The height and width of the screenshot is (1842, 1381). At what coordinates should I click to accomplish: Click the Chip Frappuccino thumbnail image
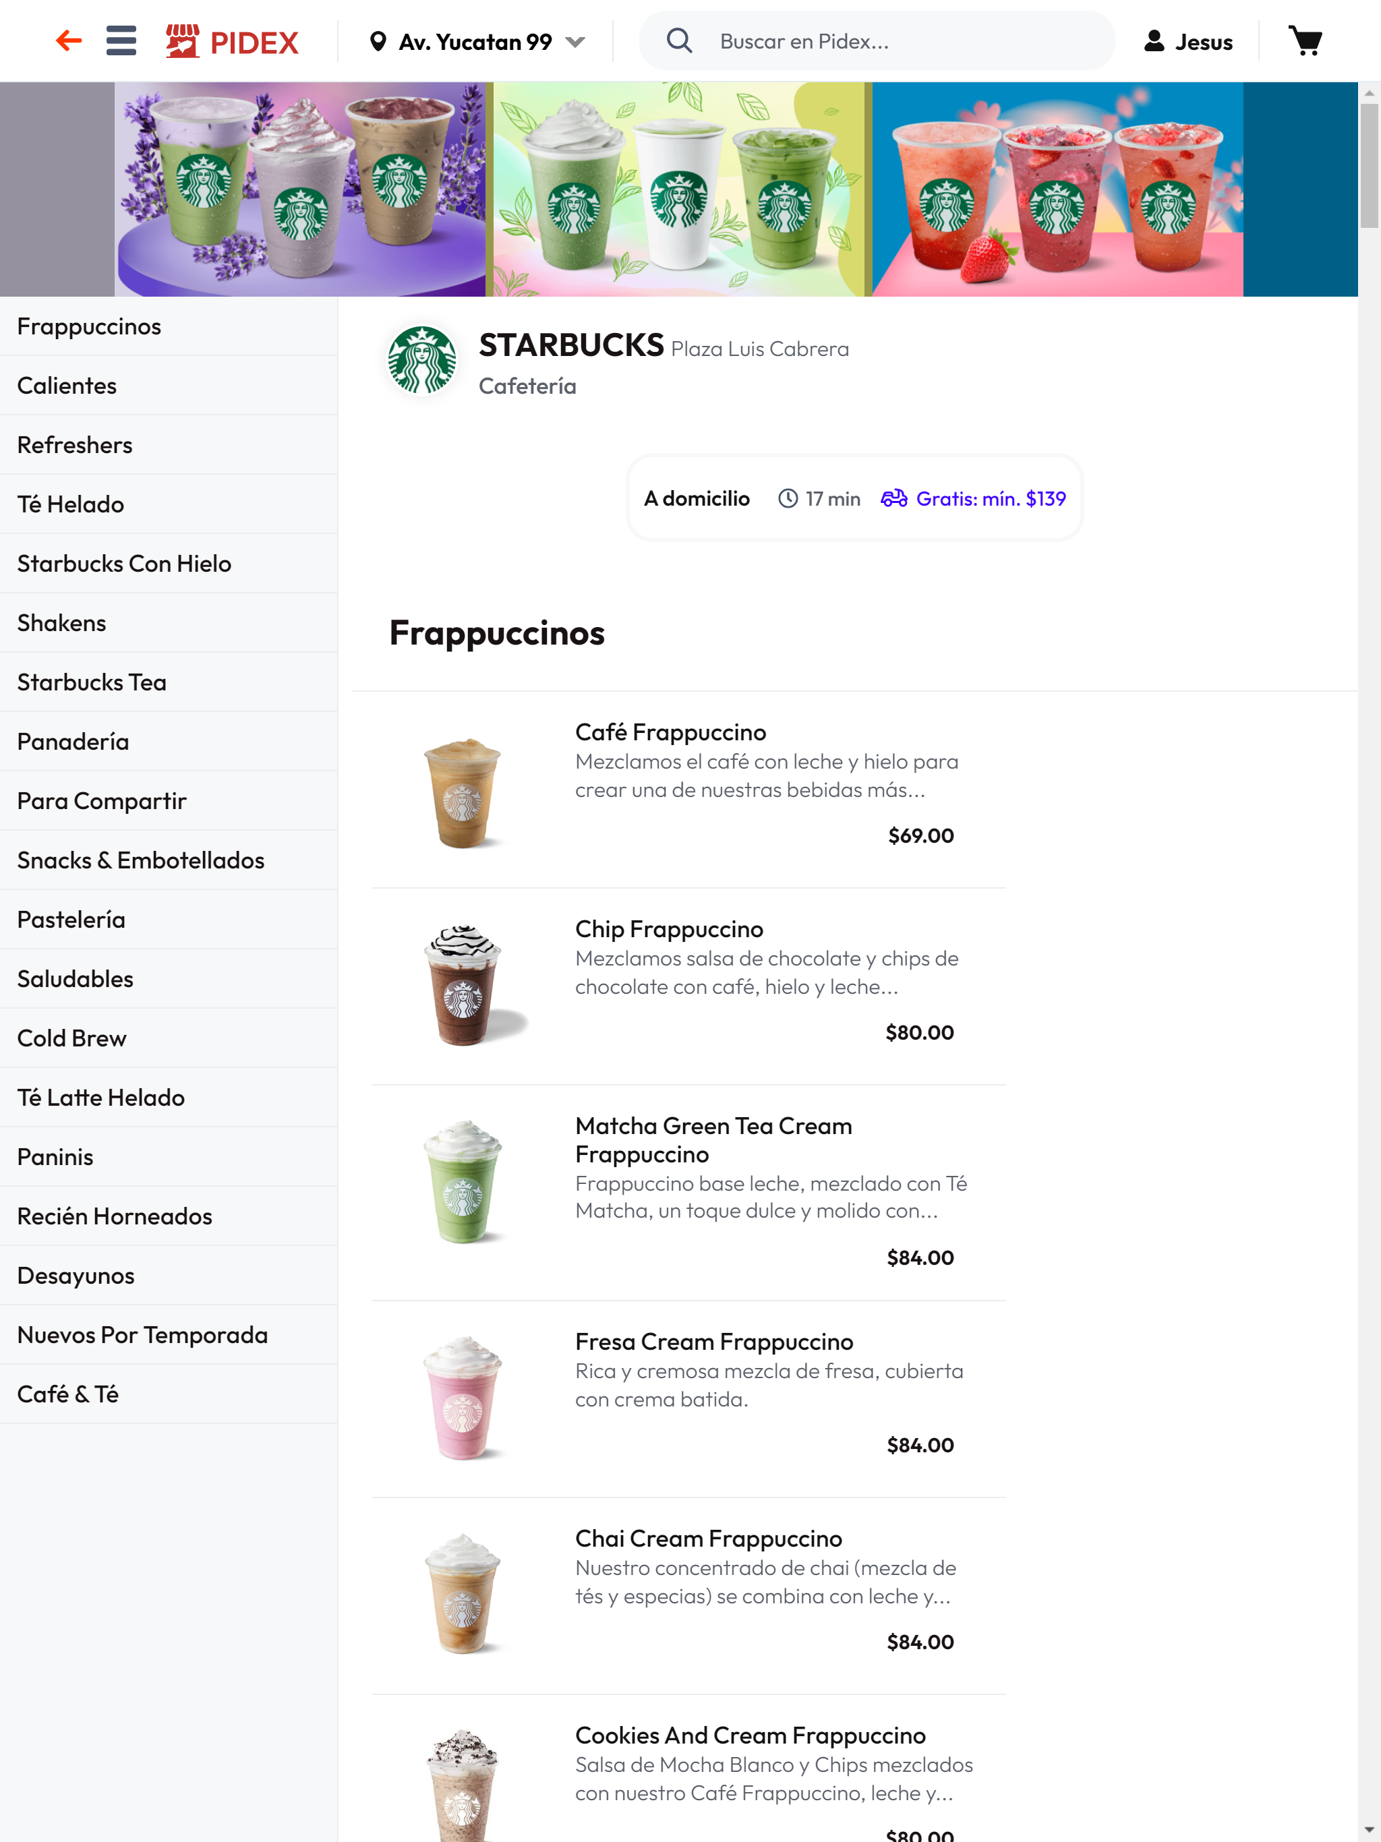(464, 986)
